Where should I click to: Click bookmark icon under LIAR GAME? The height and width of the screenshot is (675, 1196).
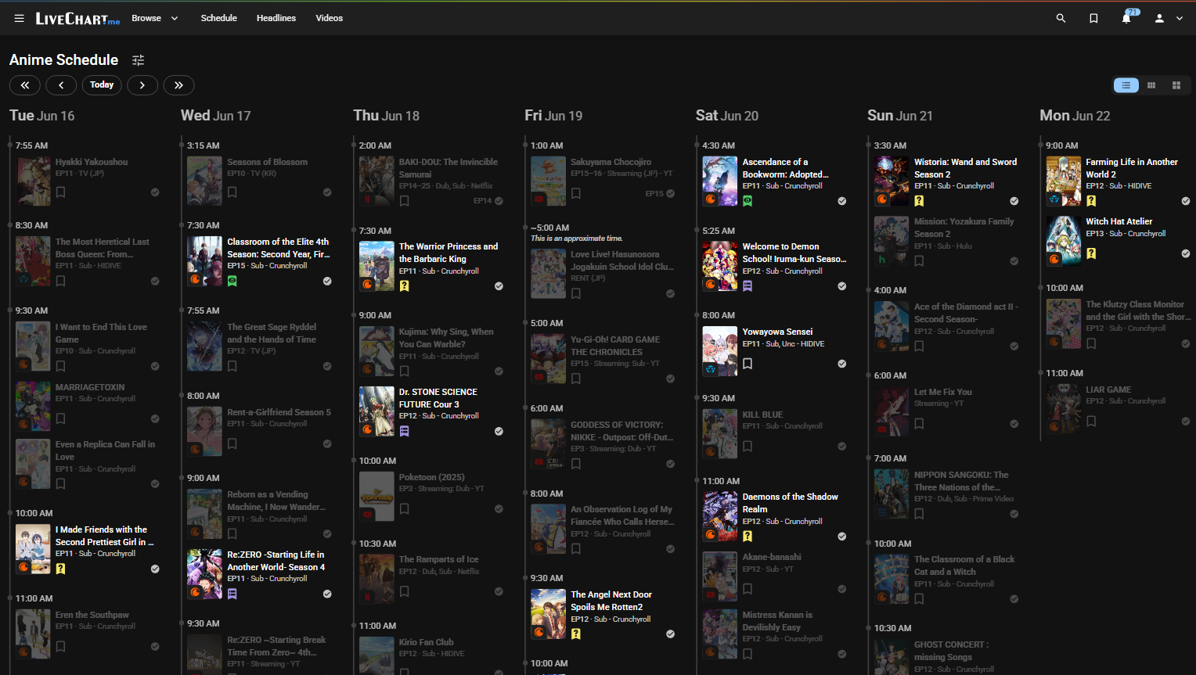[x=1090, y=421]
